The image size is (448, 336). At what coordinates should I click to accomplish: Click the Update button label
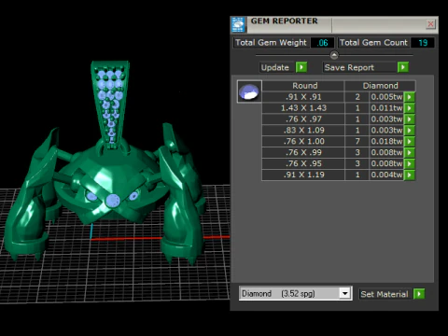click(x=275, y=67)
